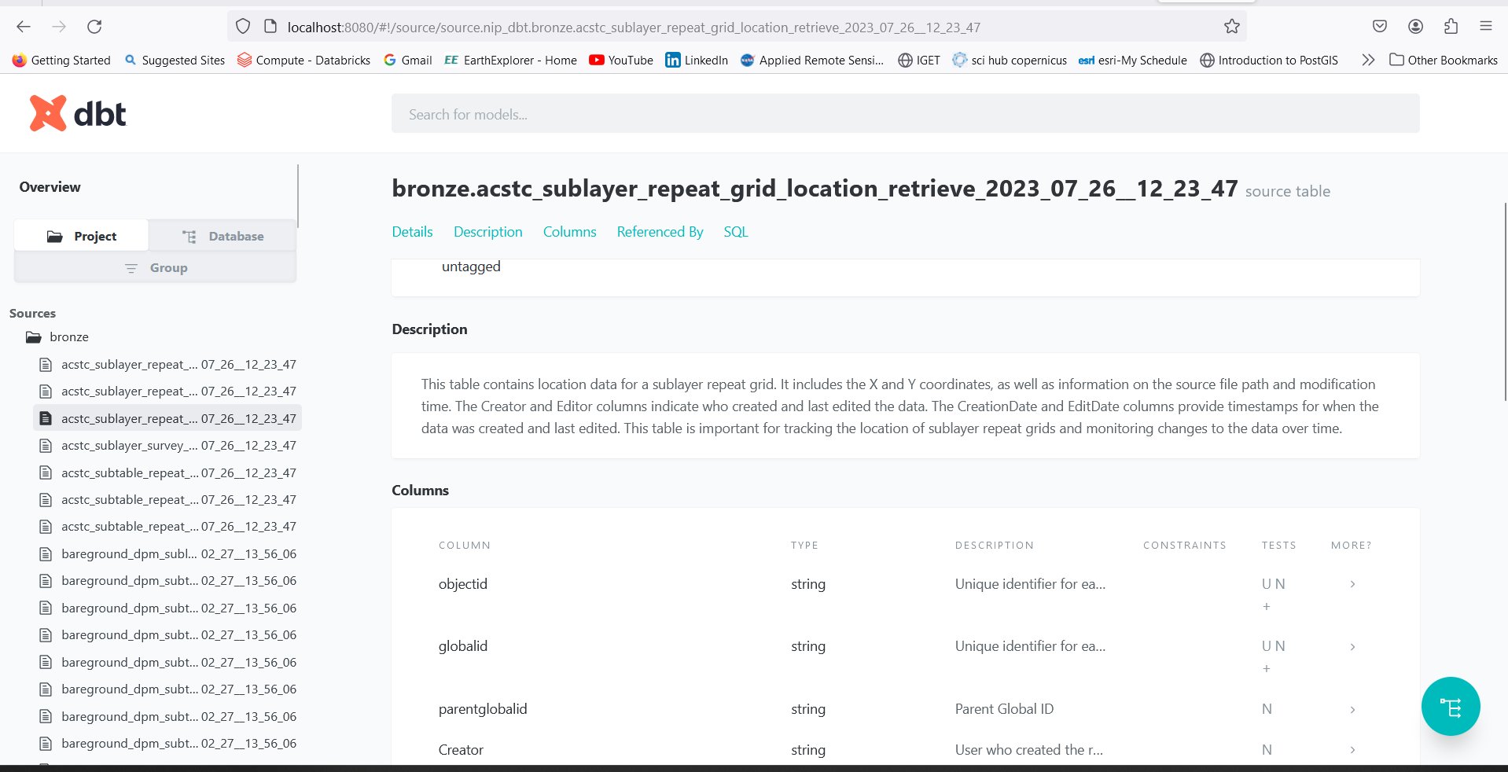
Task: Jump to the Description section
Action: click(x=487, y=232)
